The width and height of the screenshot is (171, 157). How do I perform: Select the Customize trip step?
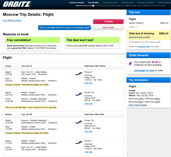point(110,2)
